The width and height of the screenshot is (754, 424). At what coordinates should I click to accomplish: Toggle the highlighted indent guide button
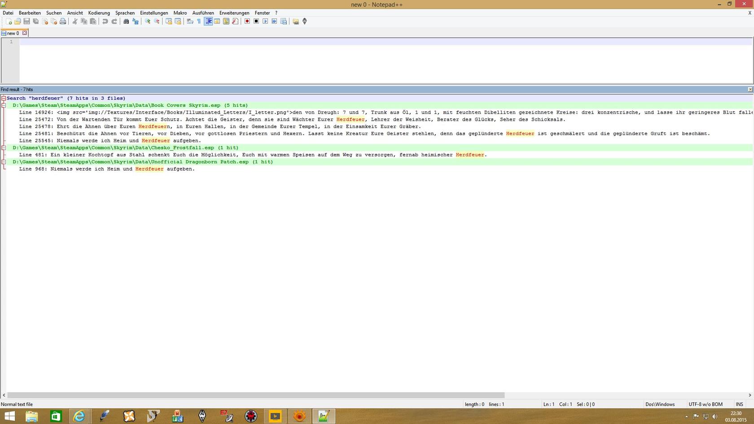click(x=208, y=22)
